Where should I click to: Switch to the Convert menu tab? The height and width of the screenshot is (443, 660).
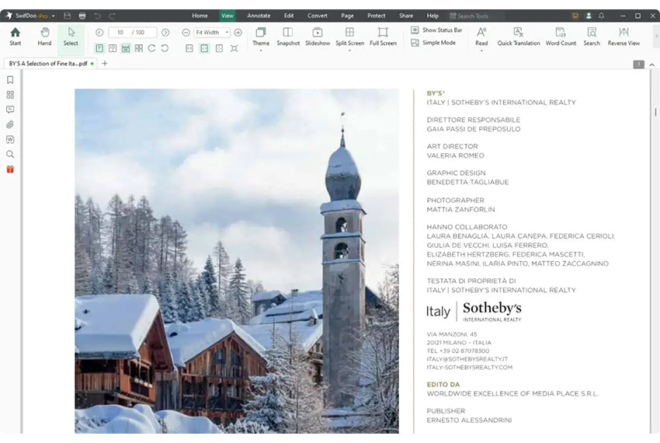(317, 16)
